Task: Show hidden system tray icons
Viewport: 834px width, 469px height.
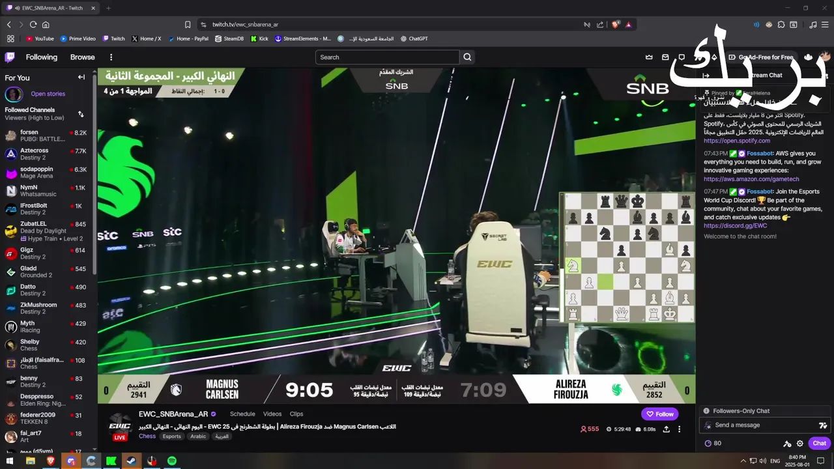Action: 743,461
